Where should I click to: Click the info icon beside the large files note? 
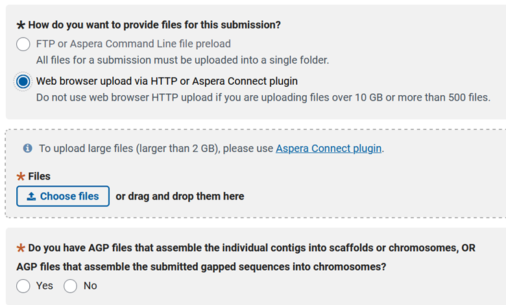pyautogui.click(x=27, y=148)
